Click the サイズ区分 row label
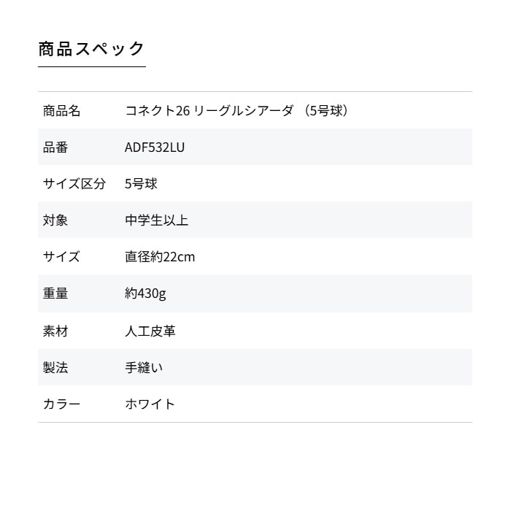511x511 pixels. [x=74, y=184]
